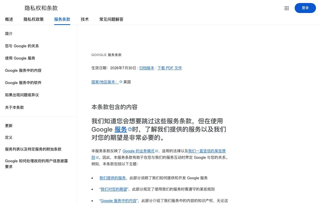The height and width of the screenshot is (205, 321).
Task: Click the 我们提供的服务 bullet link
Action: (113, 178)
